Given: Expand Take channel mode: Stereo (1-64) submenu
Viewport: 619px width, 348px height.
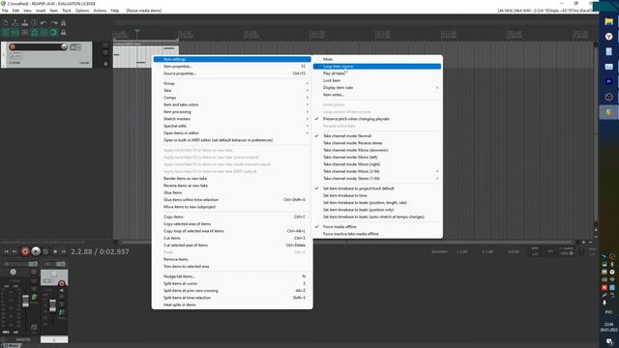Looking at the screenshot, I should click(377, 178).
